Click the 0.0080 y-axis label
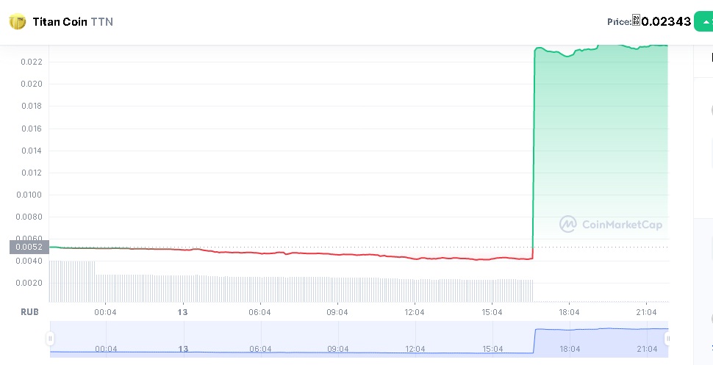 coord(29,217)
